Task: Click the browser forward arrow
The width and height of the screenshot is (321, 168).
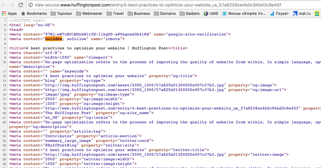Action: pyautogui.click(x=12, y=5)
